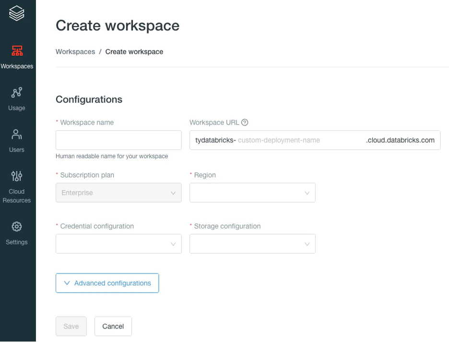This screenshot has width=449, height=342.
Task: Open the Storage configuration dropdown
Action: coord(252,244)
